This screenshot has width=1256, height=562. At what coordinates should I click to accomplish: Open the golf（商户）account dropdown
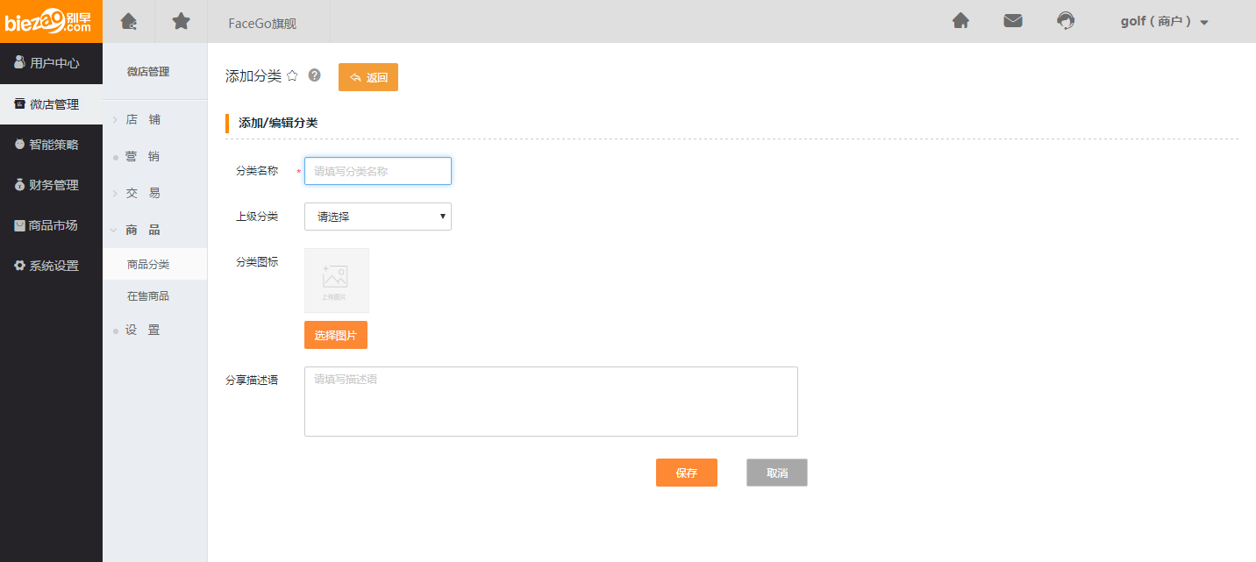[1164, 22]
